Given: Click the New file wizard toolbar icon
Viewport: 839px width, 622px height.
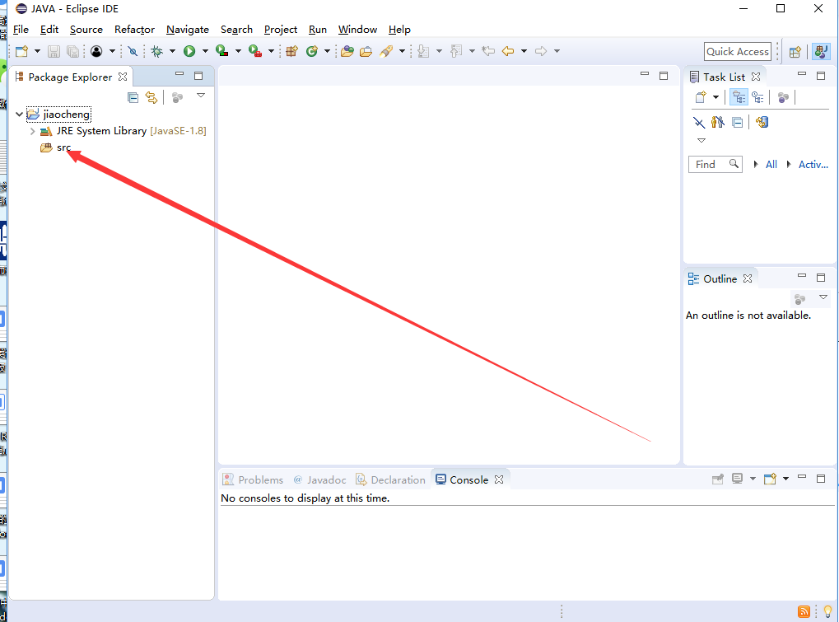Looking at the screenshot, I should click(x=22, y=51).
